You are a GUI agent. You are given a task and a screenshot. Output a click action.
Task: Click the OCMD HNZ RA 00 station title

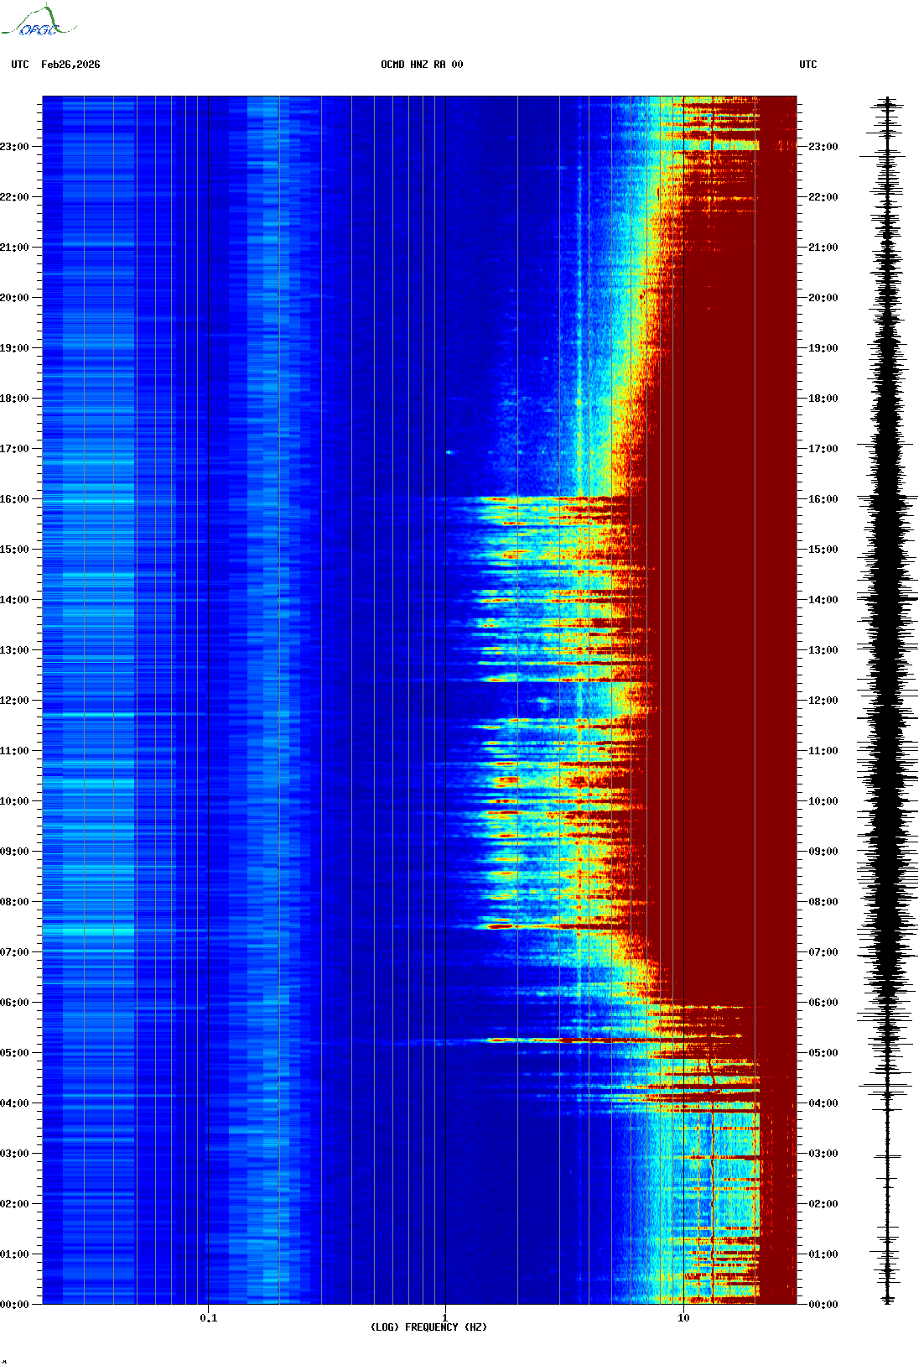pyautogui.click(x=422, y=65)
